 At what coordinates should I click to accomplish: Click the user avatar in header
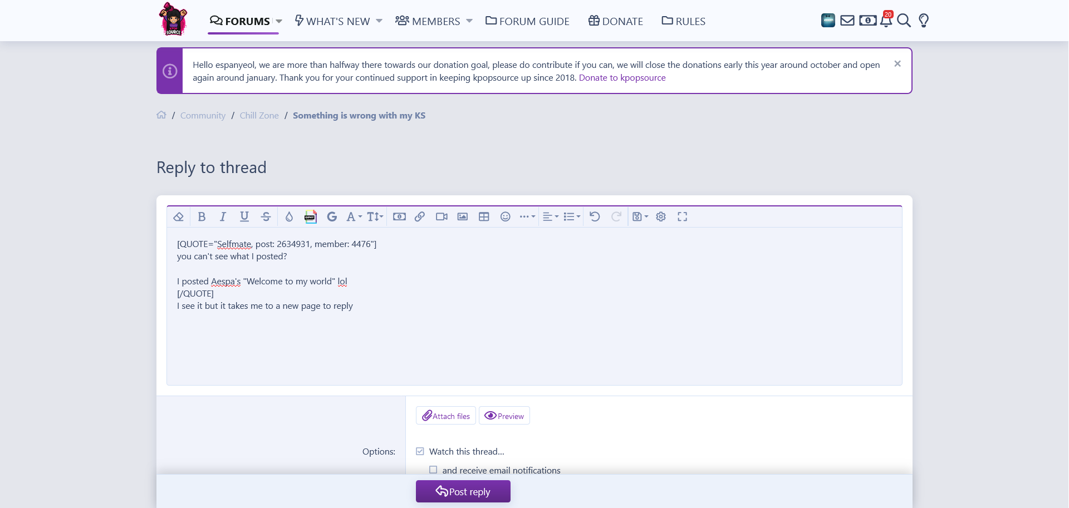pyautogui.click(x=828, y=21)
